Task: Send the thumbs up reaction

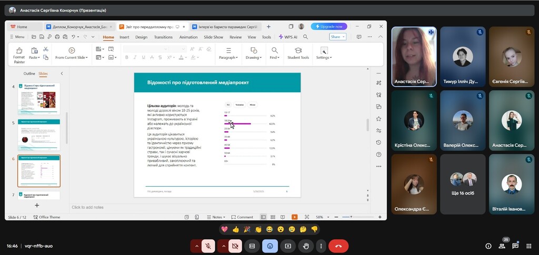Action: pyautogui.click(x=235, y=229)
